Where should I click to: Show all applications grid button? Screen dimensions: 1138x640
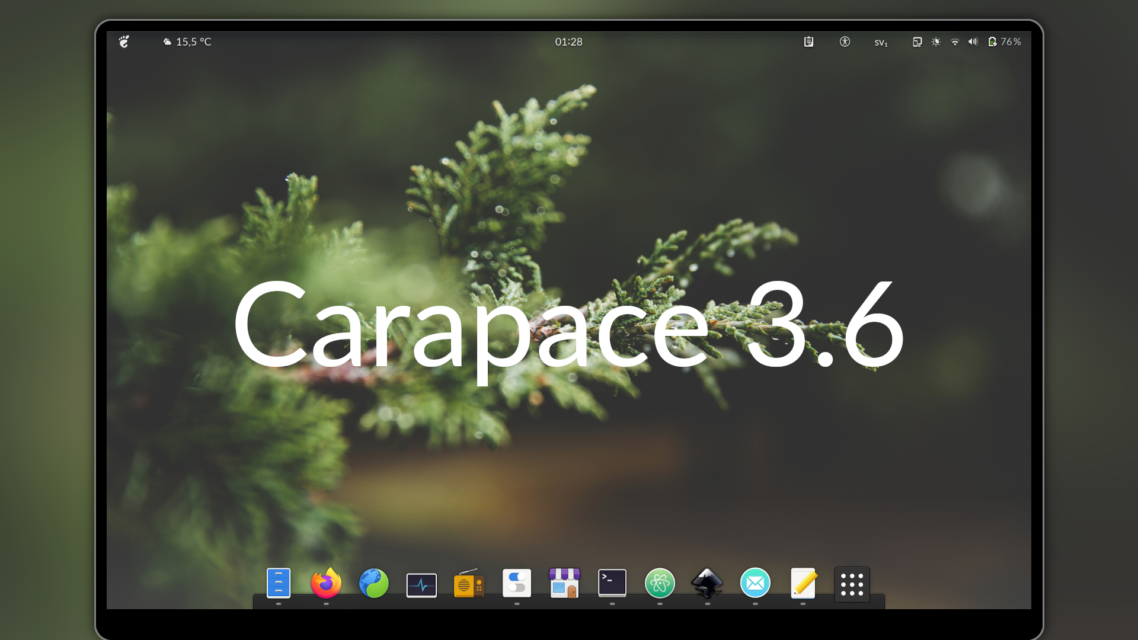click(x=852, y=584)
